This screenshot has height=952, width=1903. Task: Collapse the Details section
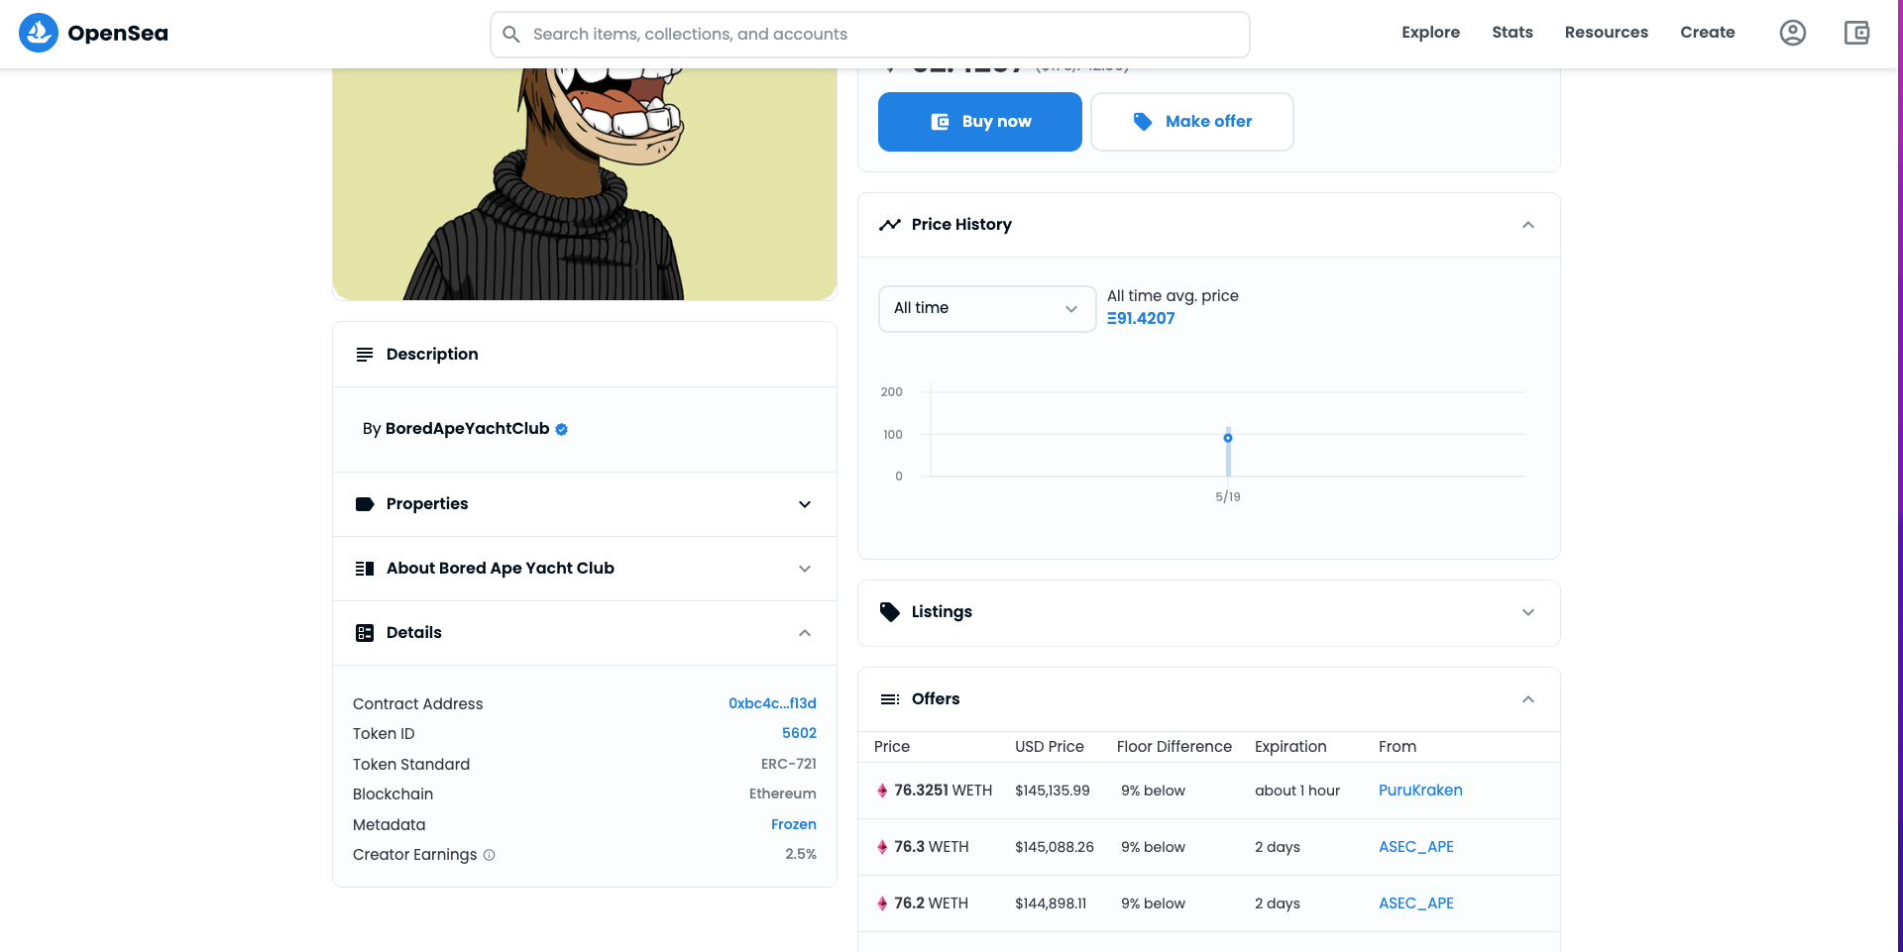pyautogui.click(x=805, y=633)
